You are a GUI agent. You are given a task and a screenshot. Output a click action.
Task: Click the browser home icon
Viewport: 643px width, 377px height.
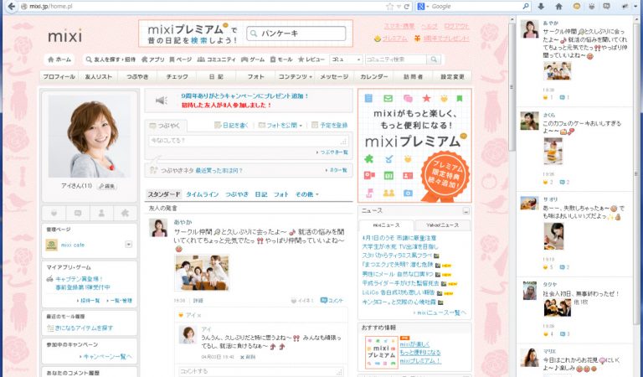(x=558, y=6)
